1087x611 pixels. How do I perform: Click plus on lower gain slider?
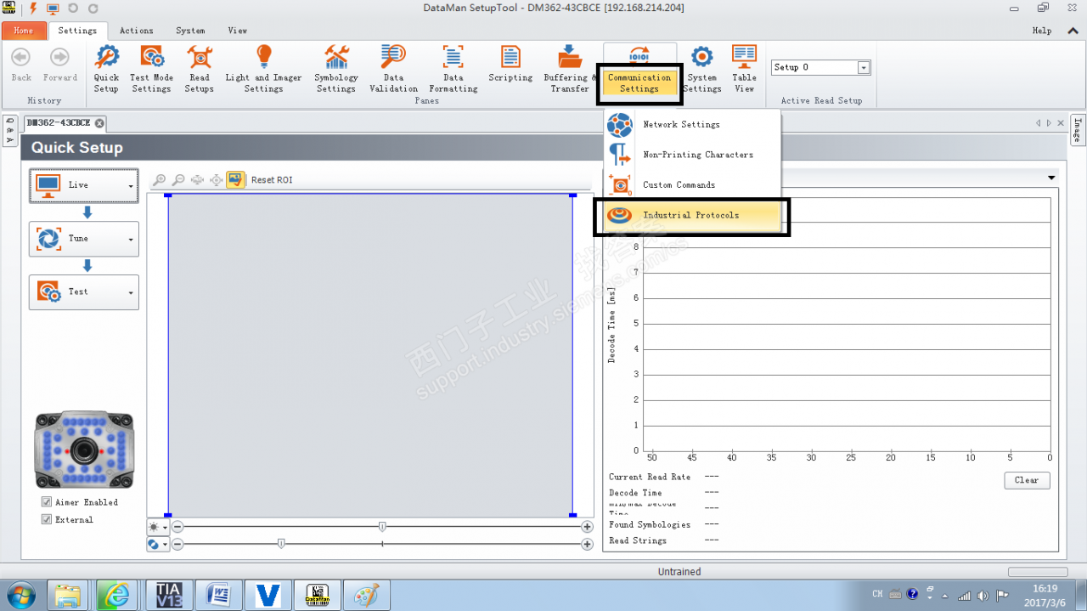(587, 544)
